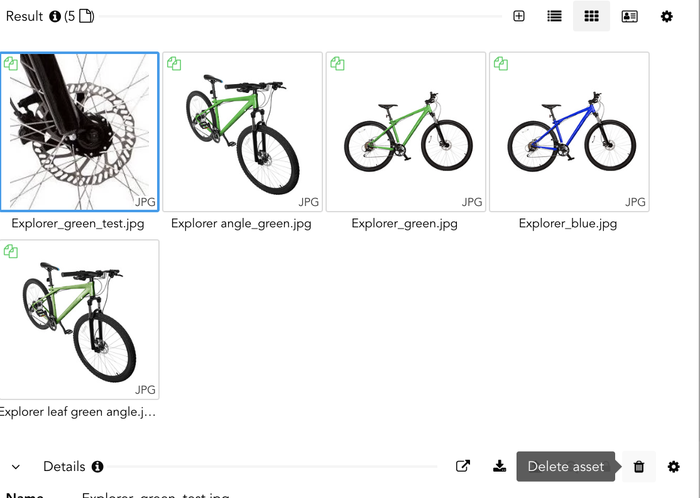This screenshot has width=700, height=498.
Task: Collapse the Details panel chevron
Action: coord(16,467)
